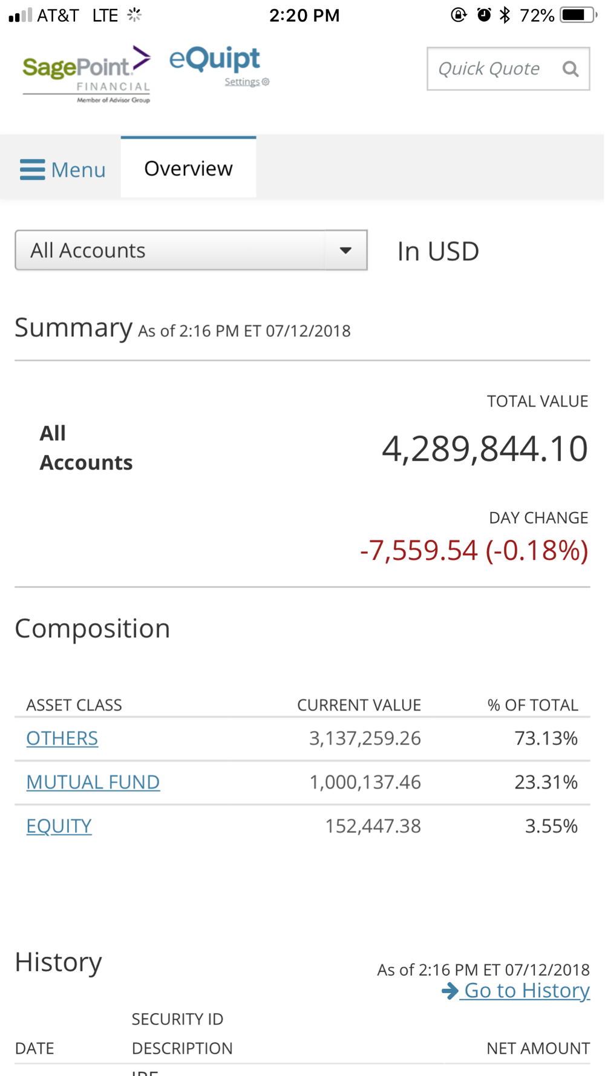The width and height of the screenshot is (605, 1076).
Task: Tap the cellular signal bars icon
Action: pyautogui.click(x=20, y=15)
